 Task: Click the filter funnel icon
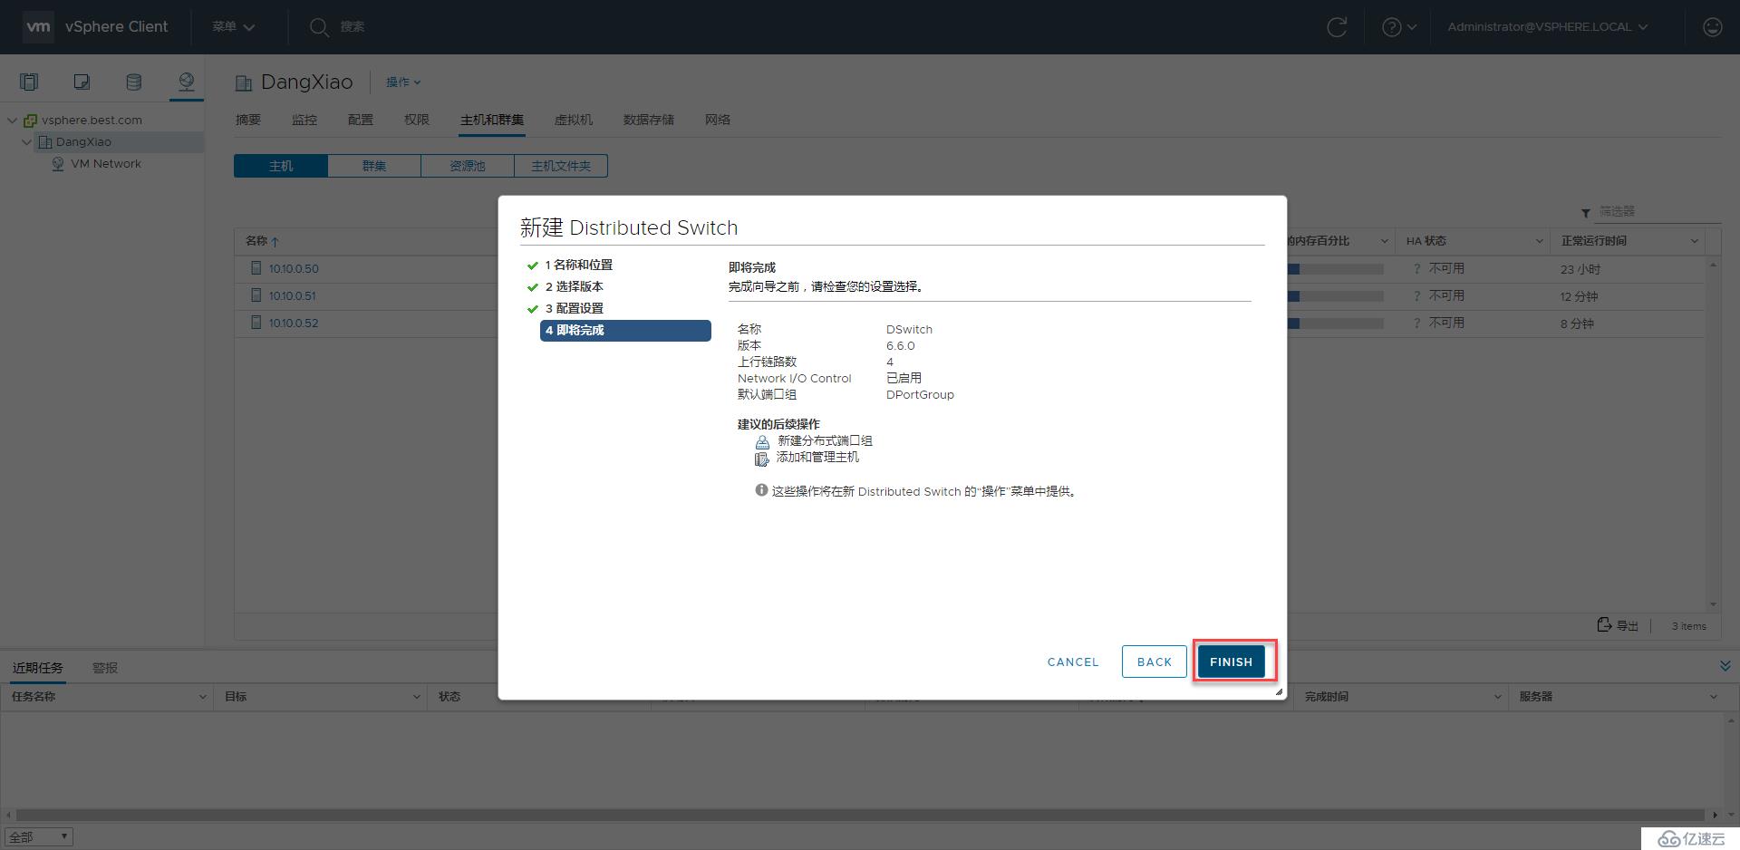(x=1586, y=213)
